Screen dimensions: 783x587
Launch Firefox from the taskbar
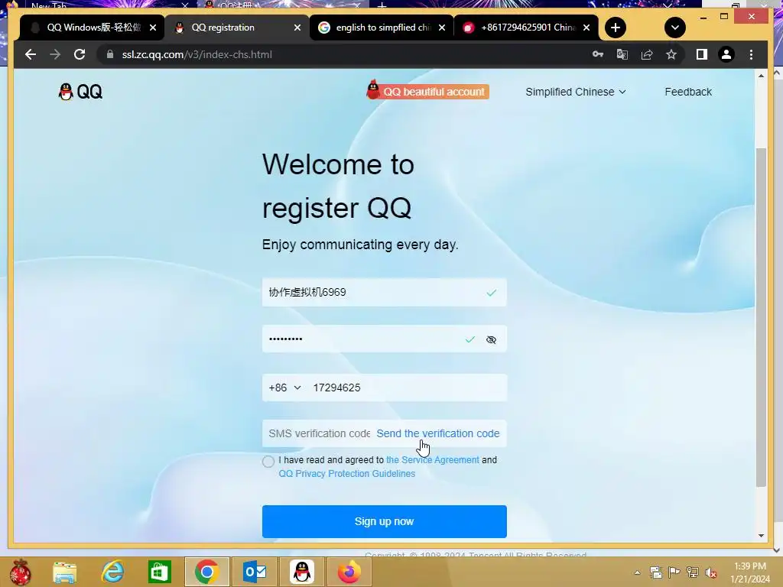point(349,572)
